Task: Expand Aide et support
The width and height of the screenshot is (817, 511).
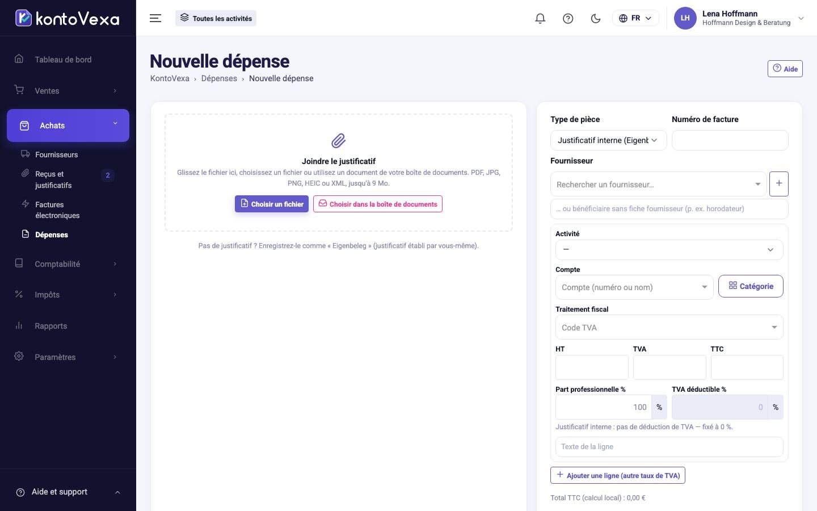Action: pos(68,492)
